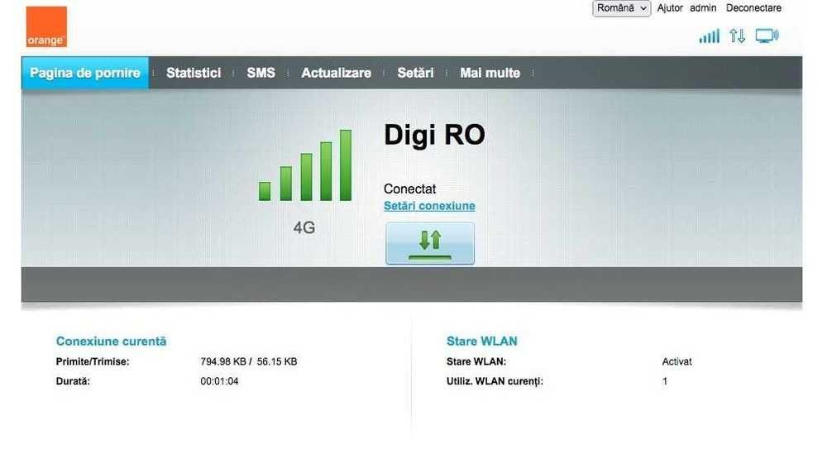This screenshot has width=827, height=449.
Task: Click the 4G network type label
Action: 304,227
